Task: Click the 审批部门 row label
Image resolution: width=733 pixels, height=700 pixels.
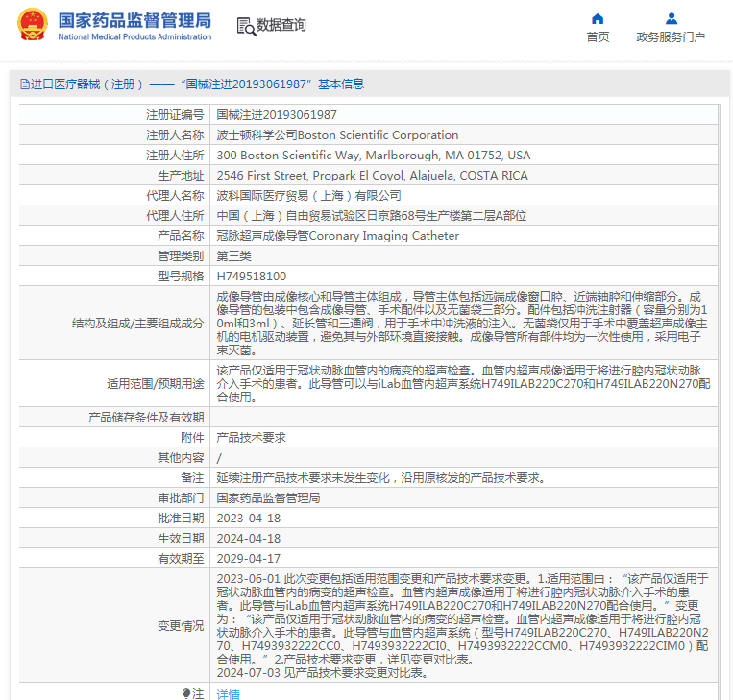Action: tap(181, 497)
